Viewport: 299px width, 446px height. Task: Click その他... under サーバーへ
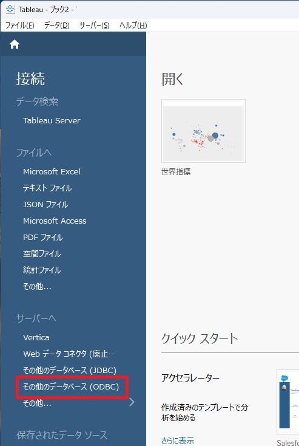pyautogui.click(x=37, y=403)
